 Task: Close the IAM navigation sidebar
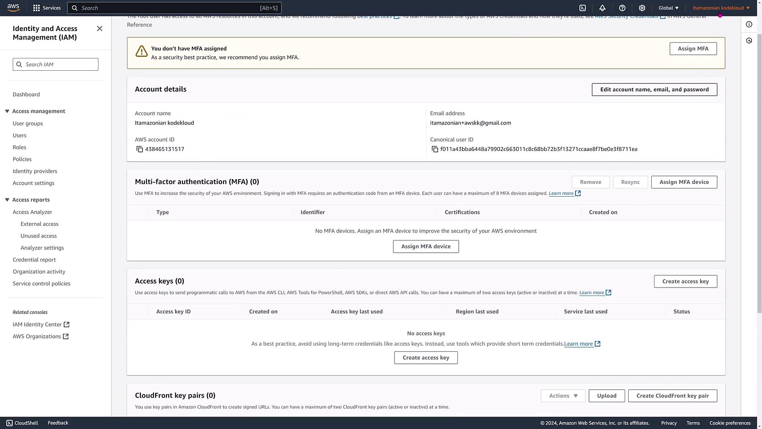(100, 29)
